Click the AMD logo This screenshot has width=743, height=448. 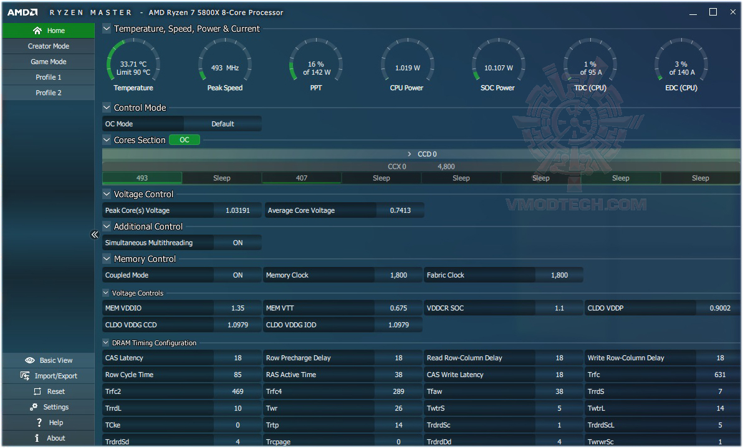click(22, 12)
